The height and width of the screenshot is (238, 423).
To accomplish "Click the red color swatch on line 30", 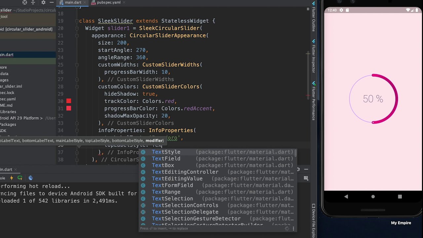I will pyautogui.click(x=68, y=101).
